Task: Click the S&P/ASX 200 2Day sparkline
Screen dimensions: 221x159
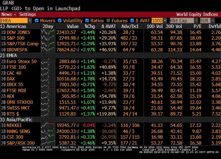Action: click(x=48, y=143)
